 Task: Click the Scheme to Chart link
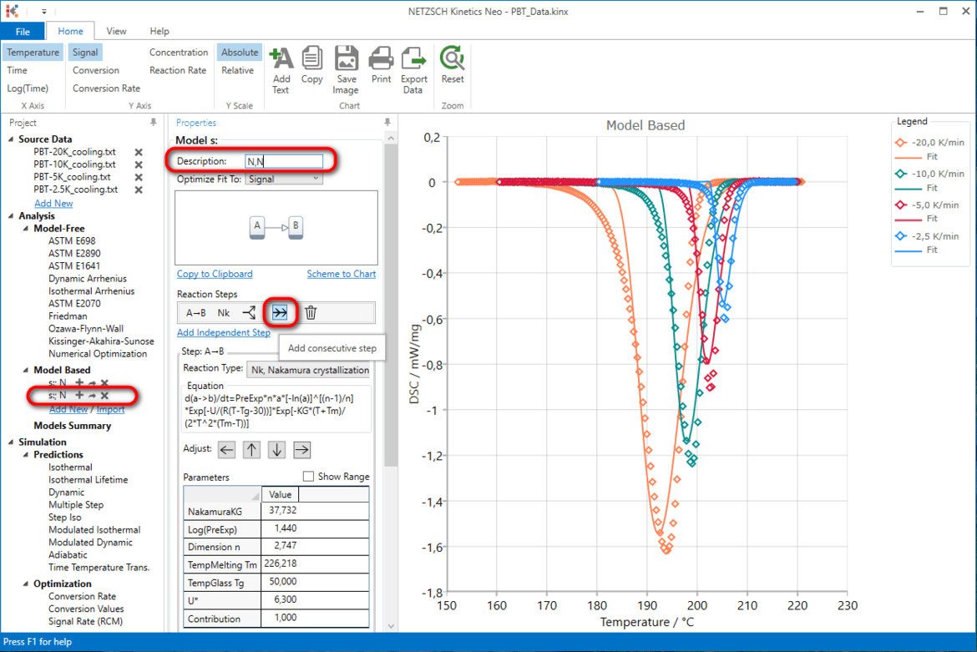[342, 274]
